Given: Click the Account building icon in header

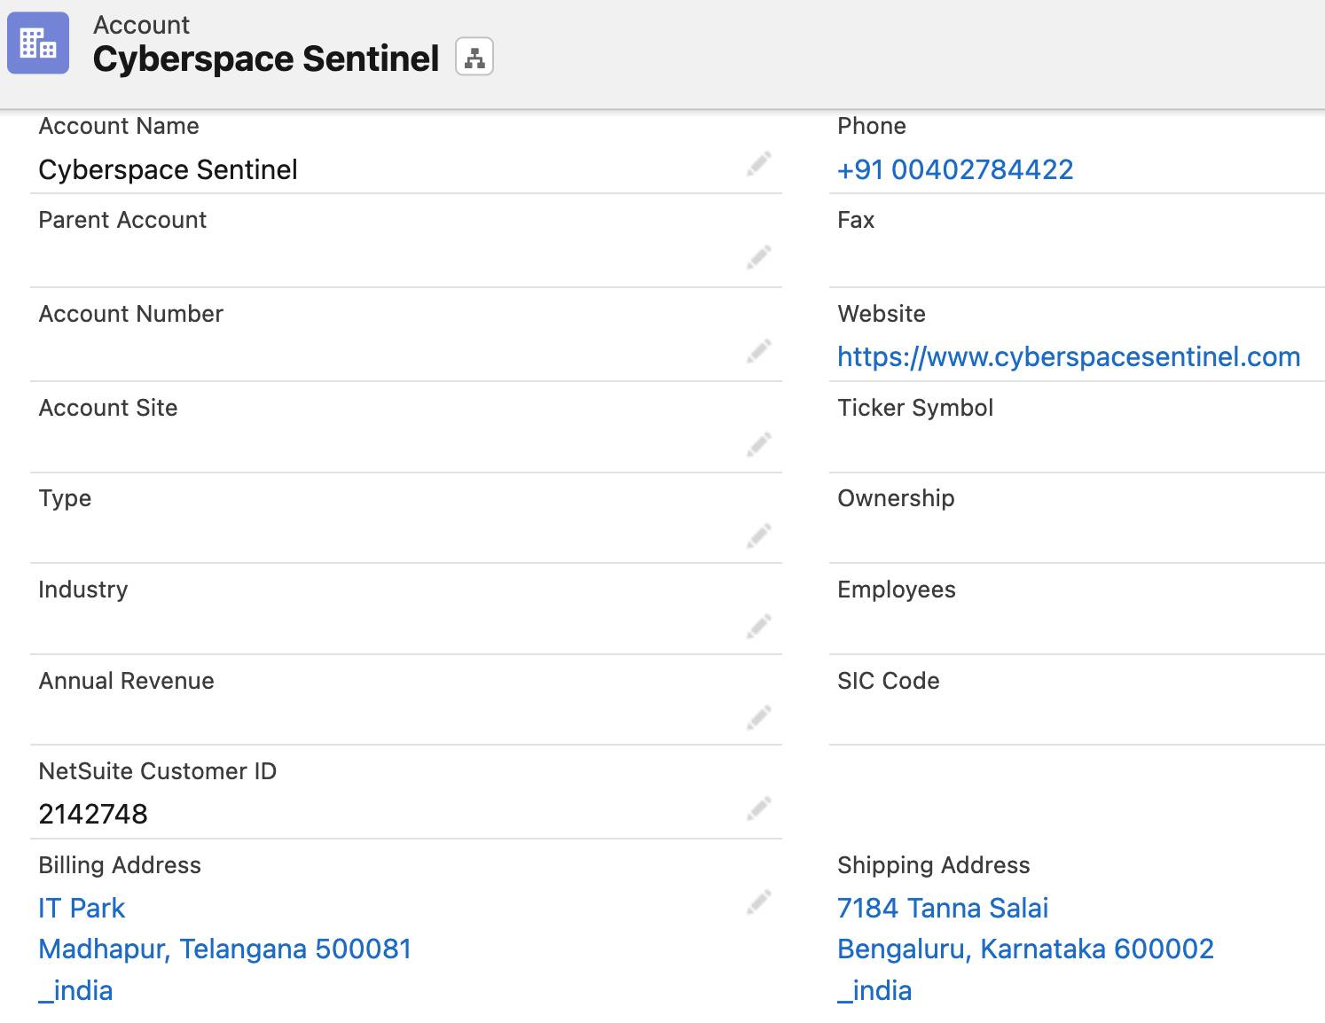Looking at the screenshot, I should (38, 43).
